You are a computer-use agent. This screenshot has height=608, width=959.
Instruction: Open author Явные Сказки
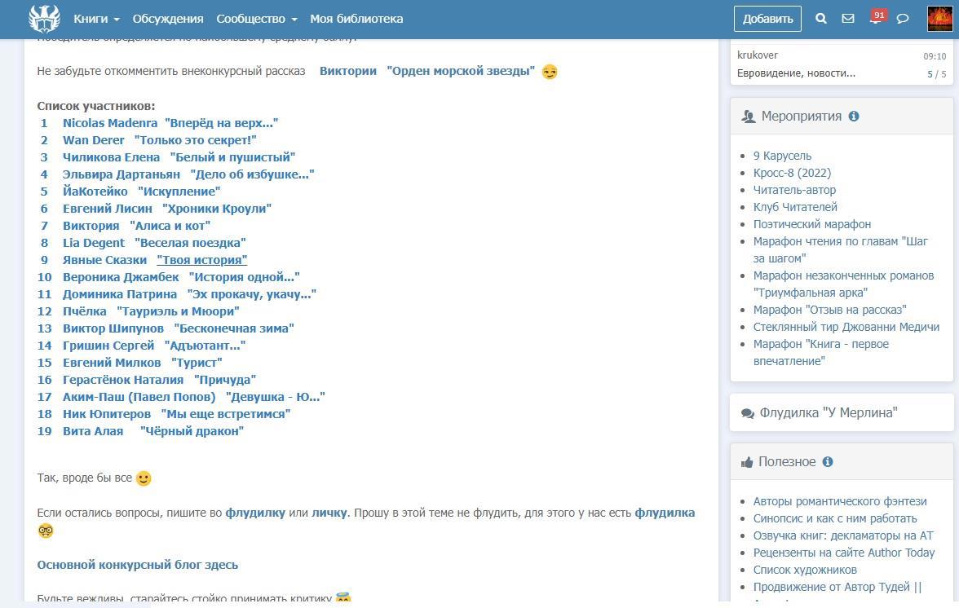click(x=104, y=260)
